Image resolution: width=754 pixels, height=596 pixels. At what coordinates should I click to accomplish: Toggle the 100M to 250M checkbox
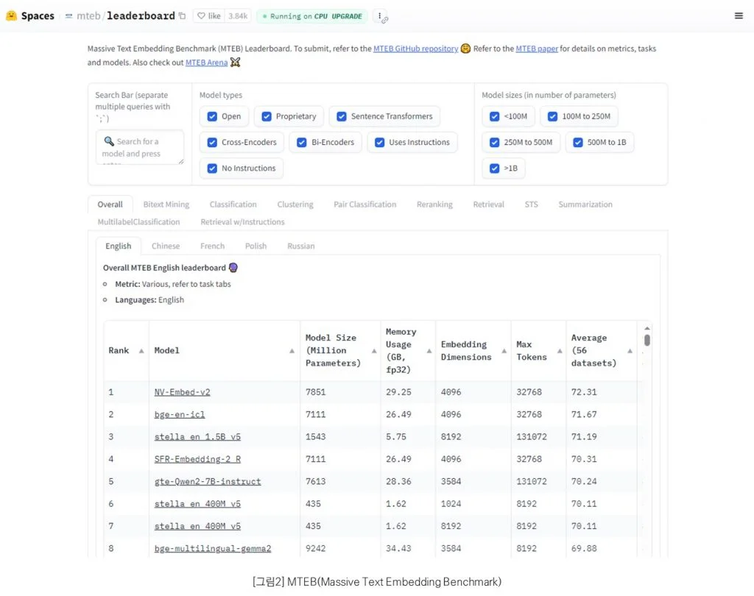tap(552, 116)
